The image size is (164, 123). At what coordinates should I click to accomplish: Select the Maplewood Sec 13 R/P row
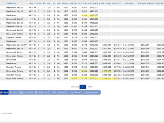click(x=82, y=45)
